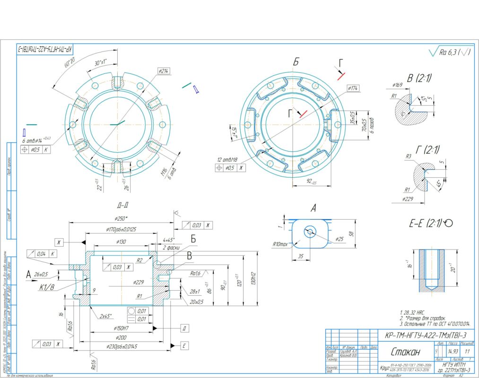479x378 pixels.
Task: Click the '4×45°' chamfer dimension
Action: pyautogui.click(x=168, y=240)
